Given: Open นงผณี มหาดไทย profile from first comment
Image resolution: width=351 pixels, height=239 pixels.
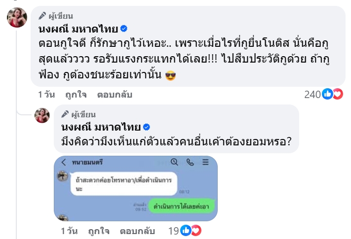Looking at the screenshot, I should pyautogui.click(x=77, y=29).
